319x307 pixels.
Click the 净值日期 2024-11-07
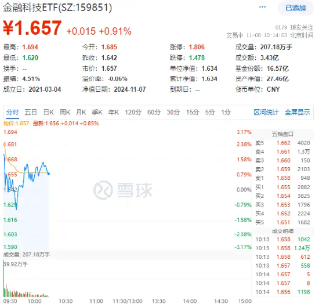click(130, 89)
